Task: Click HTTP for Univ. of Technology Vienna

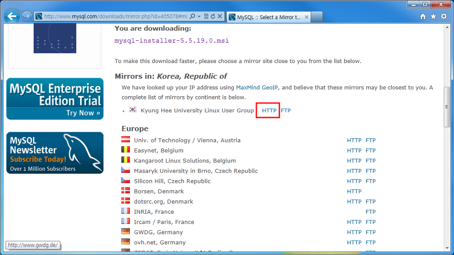Action: (x=354, y=140)
